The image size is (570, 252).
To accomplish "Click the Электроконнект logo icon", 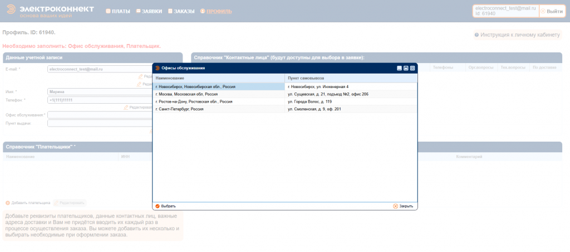I will [9, 11].
